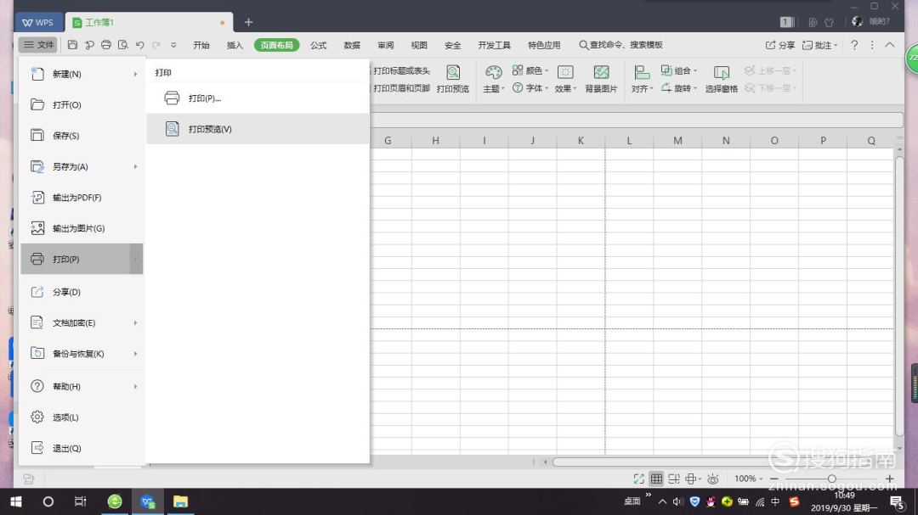Click the 文件 file menu button
Screen dimensions: 918x515
tap(38, 45)
